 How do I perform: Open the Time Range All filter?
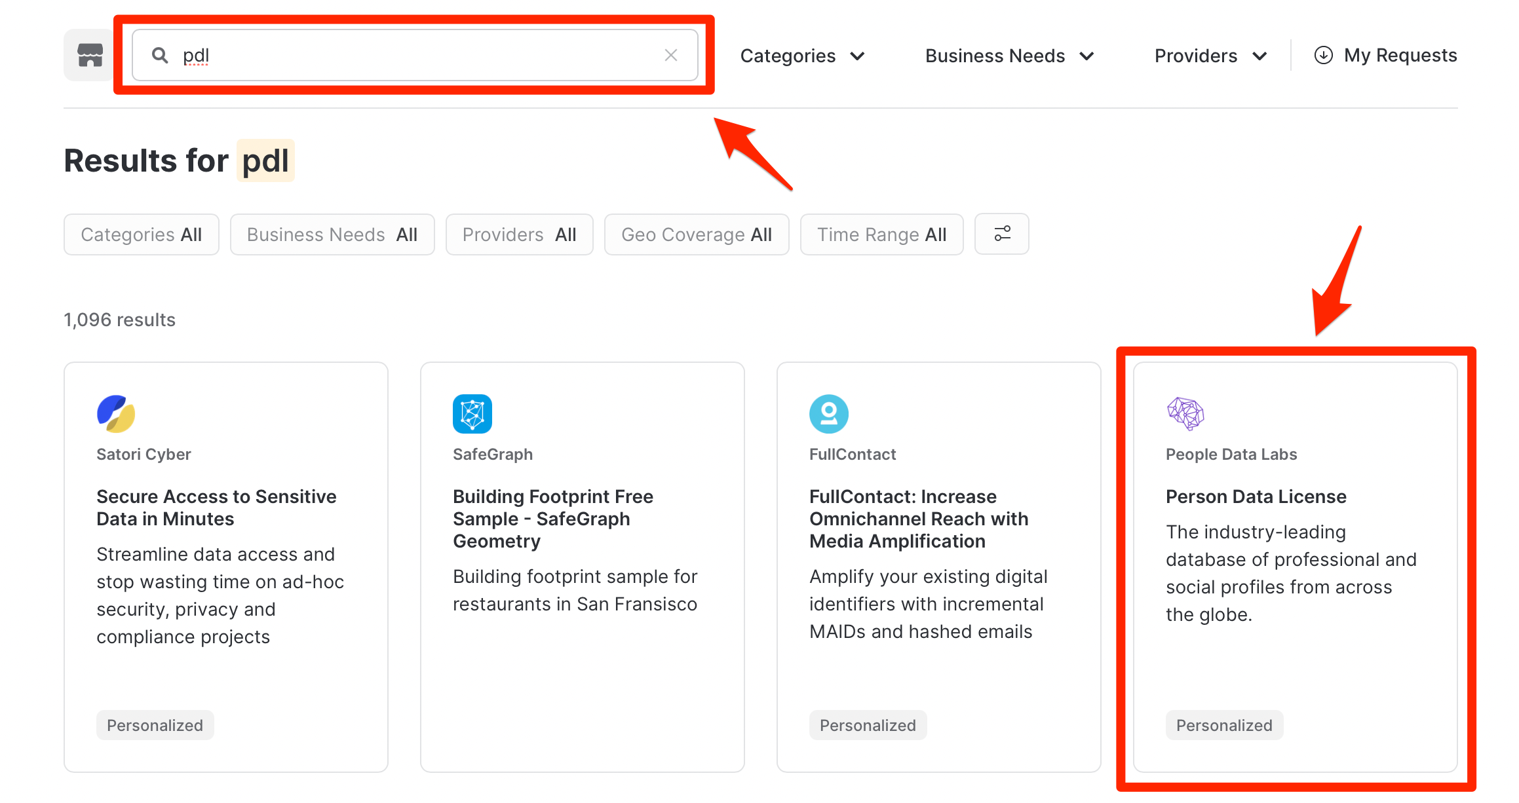point(881,234)
